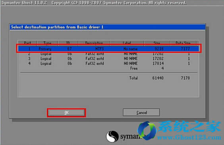Select partition 3 Logical Fat32 row
224x145 pixels.
108,58
